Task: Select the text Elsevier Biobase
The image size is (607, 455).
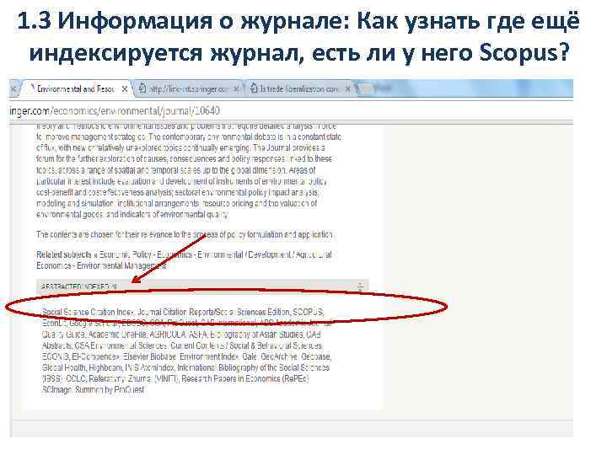Action: click(x=150, y=356)
